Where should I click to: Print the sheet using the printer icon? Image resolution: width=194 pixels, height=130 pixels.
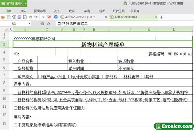click(19, 17)
